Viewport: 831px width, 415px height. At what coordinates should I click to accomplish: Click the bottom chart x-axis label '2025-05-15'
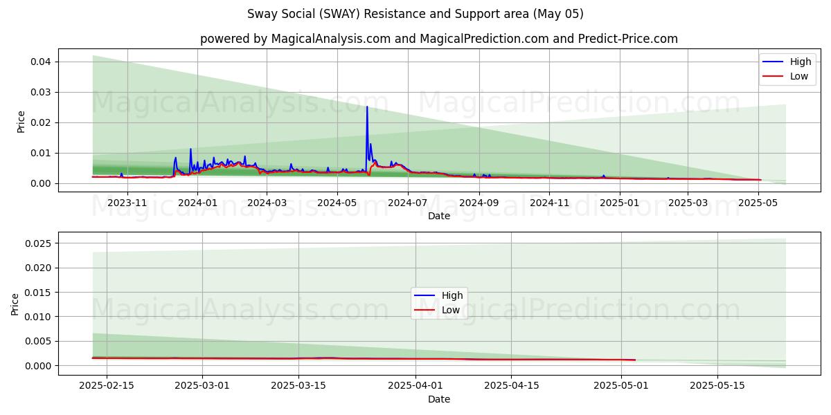[x=717, y=386]
